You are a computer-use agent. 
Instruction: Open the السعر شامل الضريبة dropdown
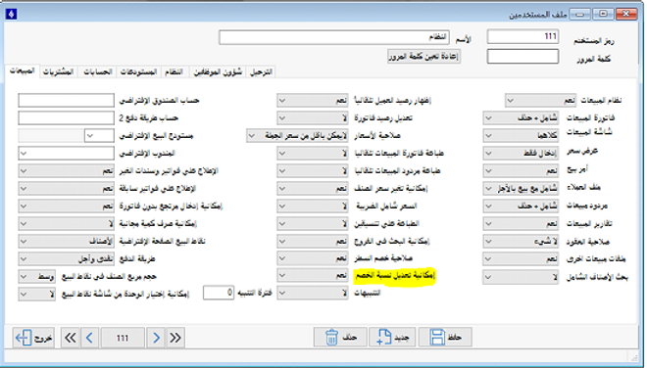(313, 206)
